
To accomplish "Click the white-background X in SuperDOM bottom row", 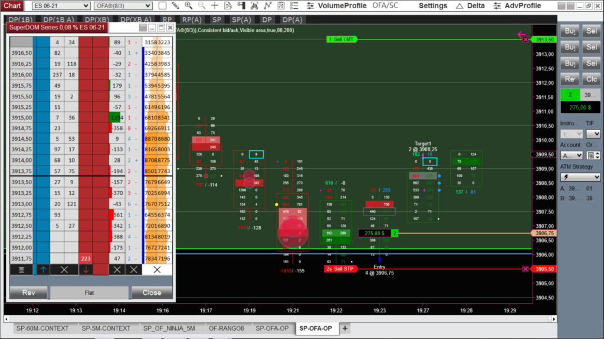I will point(157,270).
